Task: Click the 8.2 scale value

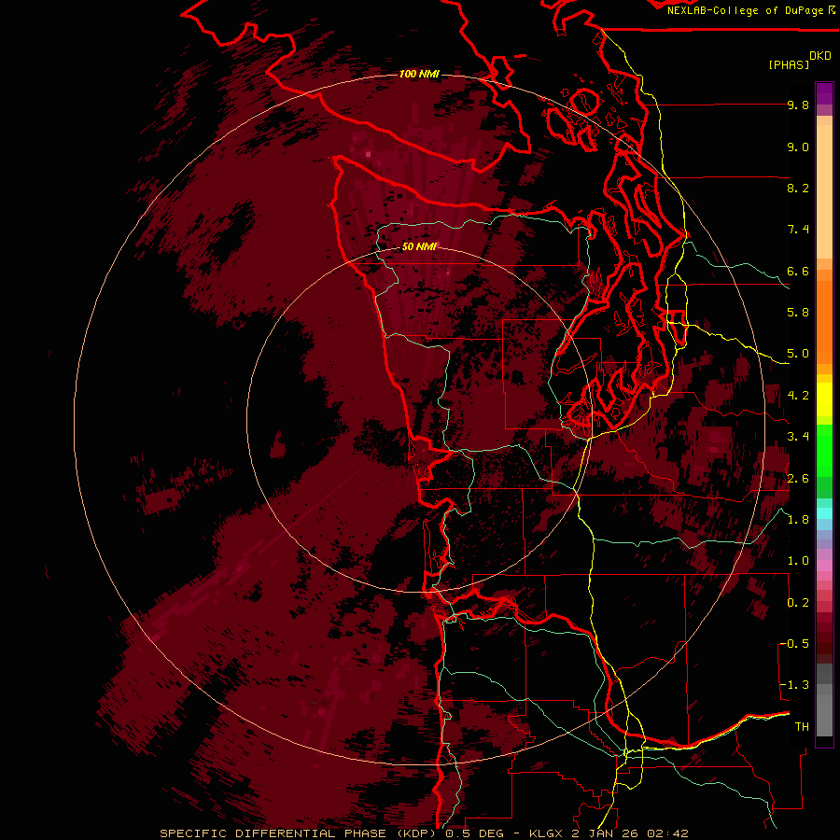Action: [798, 188]
